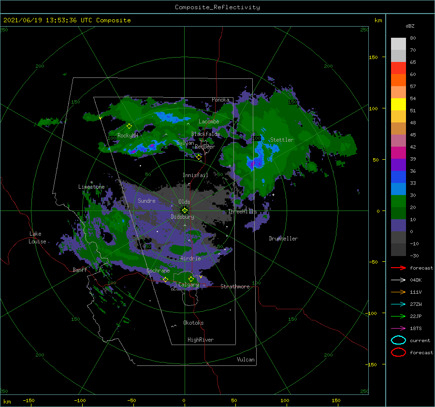Click the yellow diamond marker above Calgary label
The width and height of the screenshot is (435, 407).
(x=191, y=279)
